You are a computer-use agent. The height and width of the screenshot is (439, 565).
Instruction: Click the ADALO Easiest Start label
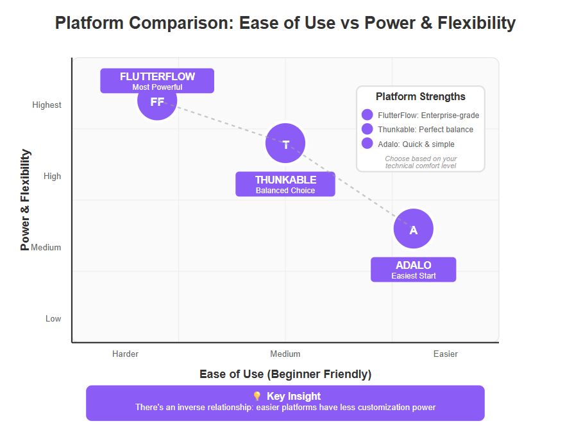pyautogui.click(x=413, y=270)
